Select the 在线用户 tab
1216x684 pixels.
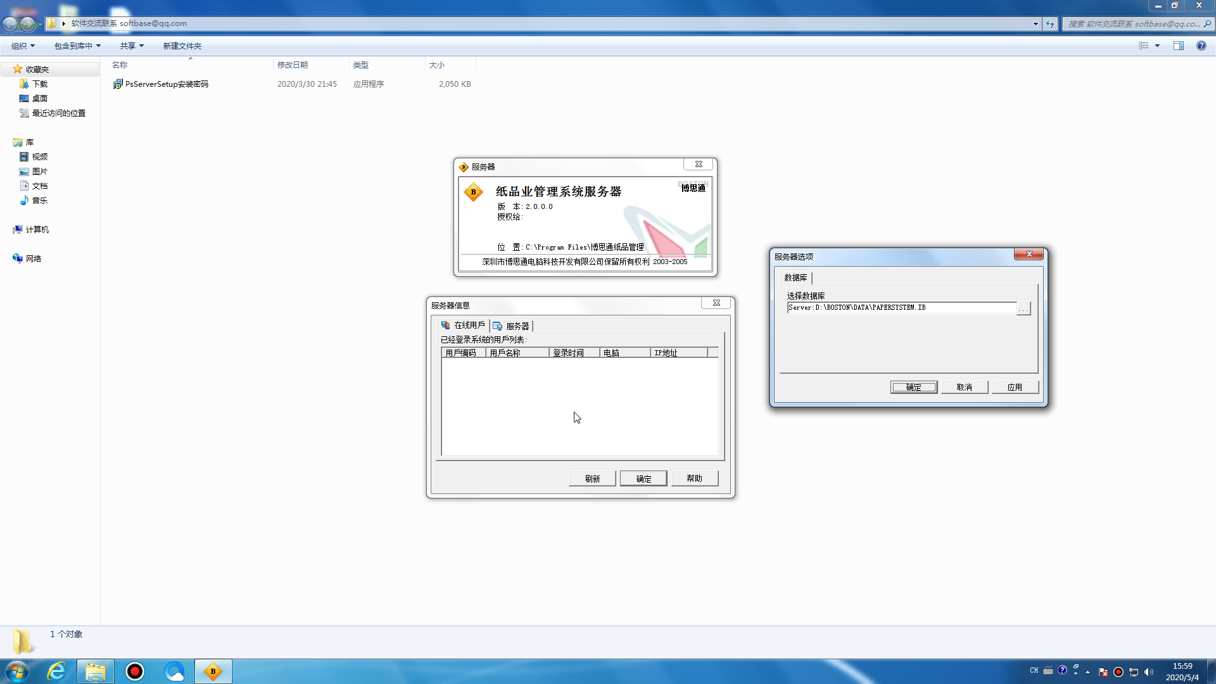(464, 326)
